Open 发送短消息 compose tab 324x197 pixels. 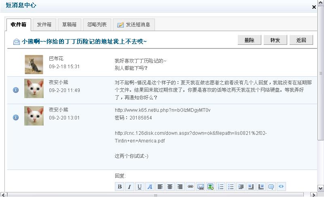134,25
